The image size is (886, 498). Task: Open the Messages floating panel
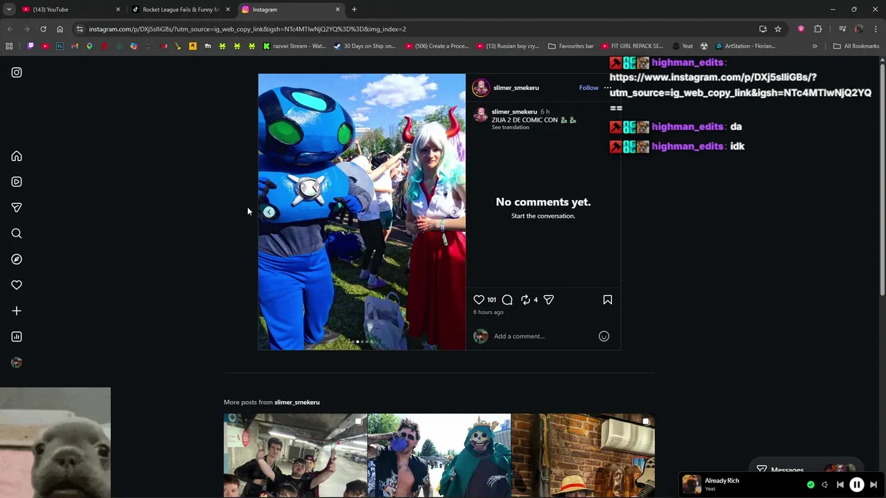tap(806, 469)
